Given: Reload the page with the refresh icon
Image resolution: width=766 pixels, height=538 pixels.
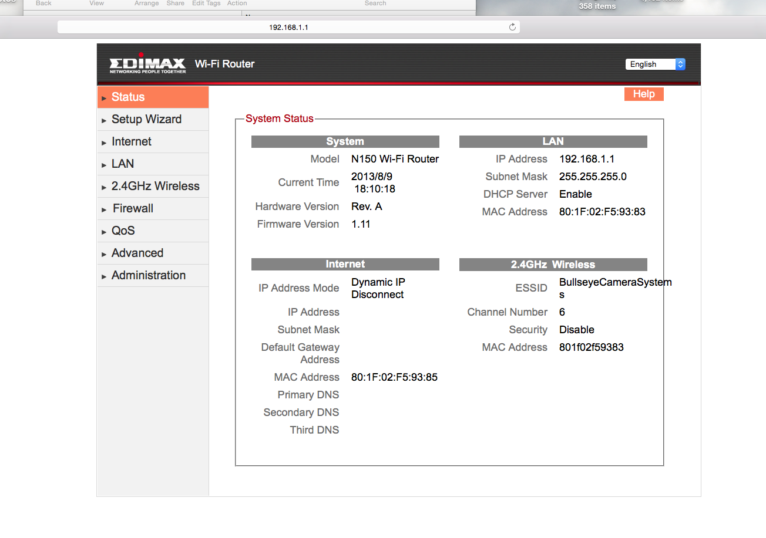Looking at the screenshot, I should click(512, 27).
